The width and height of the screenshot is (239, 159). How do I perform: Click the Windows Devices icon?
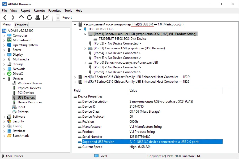point(14,83)
